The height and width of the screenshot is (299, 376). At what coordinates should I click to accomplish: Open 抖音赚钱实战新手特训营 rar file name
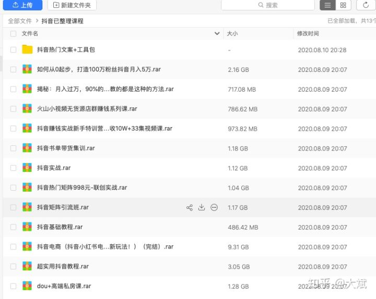(104, 129)
